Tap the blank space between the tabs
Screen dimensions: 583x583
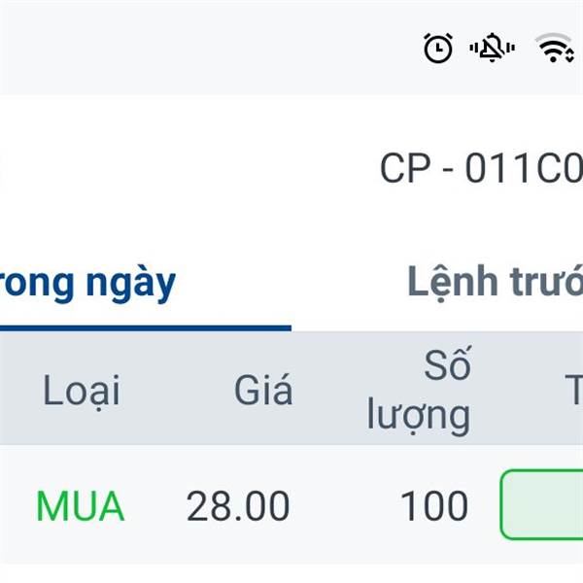pos(291,283)
